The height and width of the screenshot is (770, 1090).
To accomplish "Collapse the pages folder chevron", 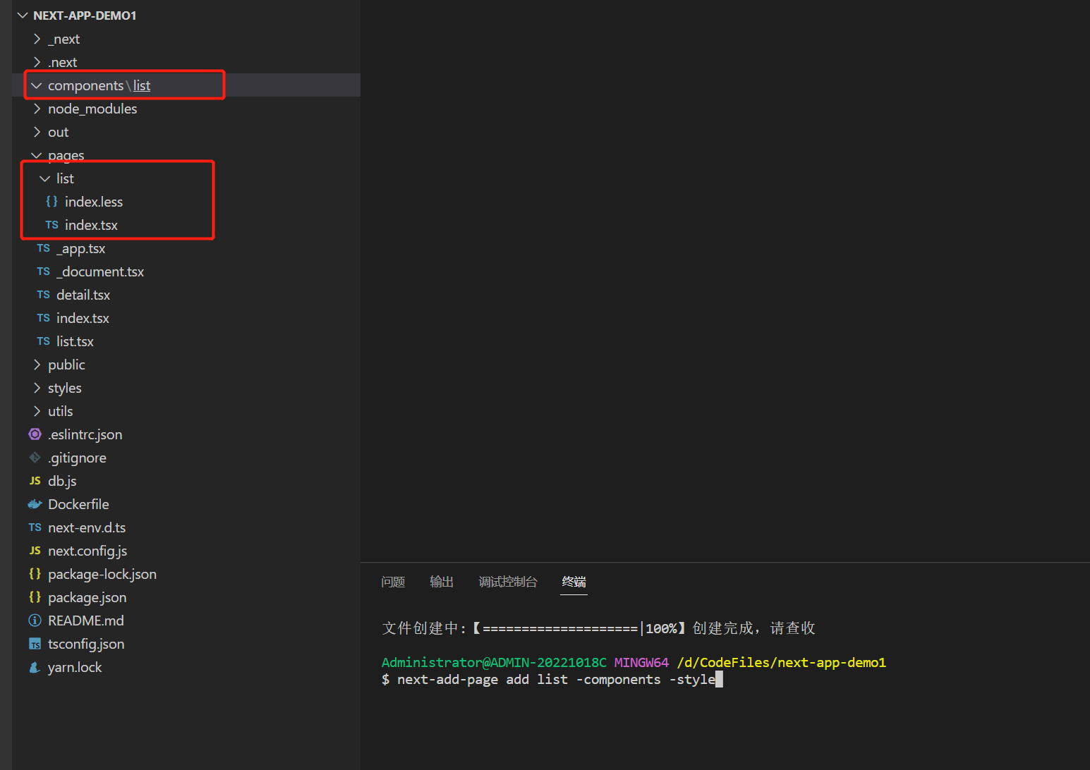I will pyautogui.click(x=37, y=155).
